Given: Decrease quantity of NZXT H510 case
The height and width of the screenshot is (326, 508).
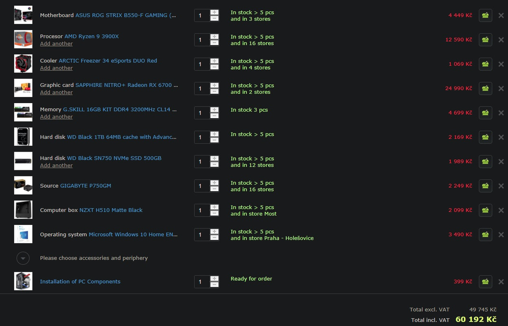Looking at the screenshot, I should [215, 214].
